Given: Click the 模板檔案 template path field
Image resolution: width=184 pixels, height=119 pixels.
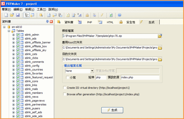Looking at the screenshot, I should coord(110,36).
